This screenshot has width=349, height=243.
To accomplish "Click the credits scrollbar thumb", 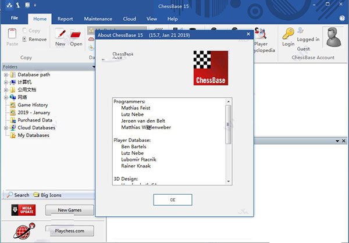I will 229,124.
